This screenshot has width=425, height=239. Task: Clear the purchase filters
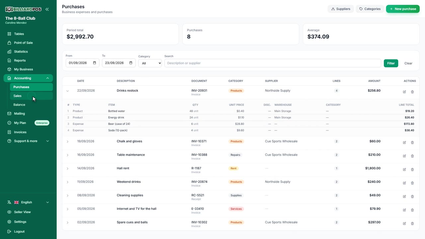[x=408, y=63]
